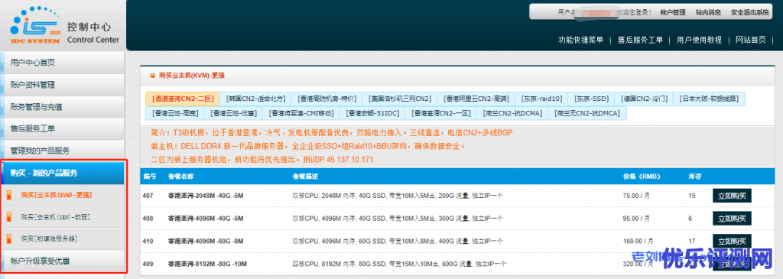The image size is (783, 279).
Task: Click the price 75.00 / 月
Action: (x=637, y=196)
